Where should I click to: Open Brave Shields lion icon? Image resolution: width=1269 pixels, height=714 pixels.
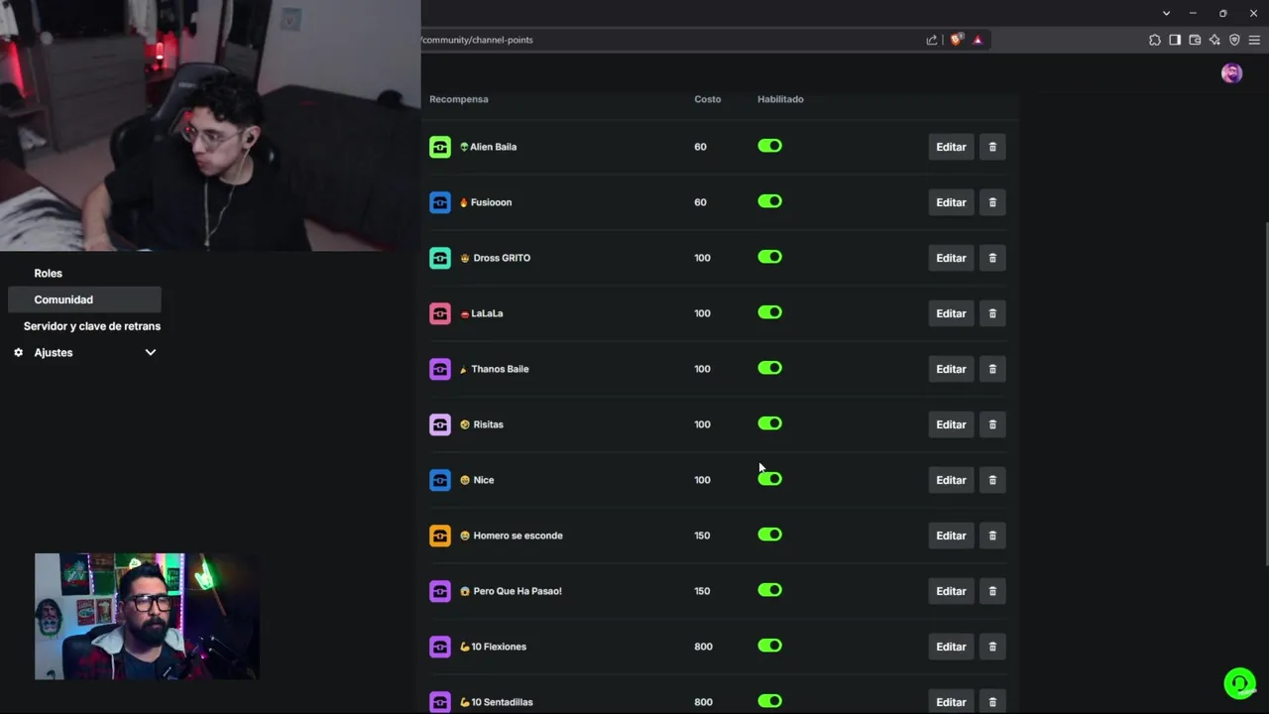click(956, 40)
